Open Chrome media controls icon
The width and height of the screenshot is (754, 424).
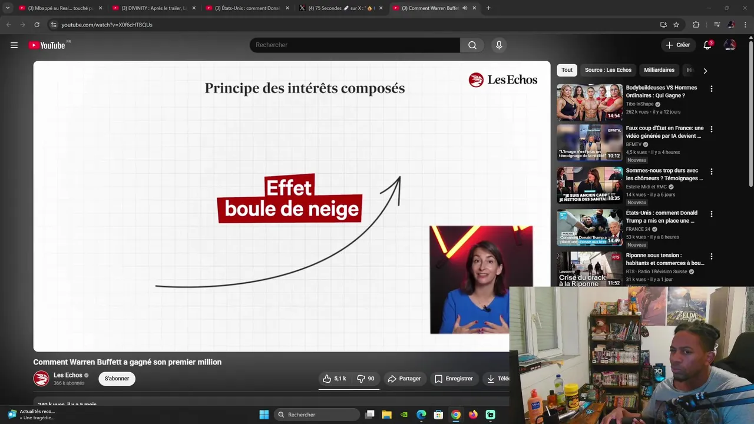click(x=716, y=25)
